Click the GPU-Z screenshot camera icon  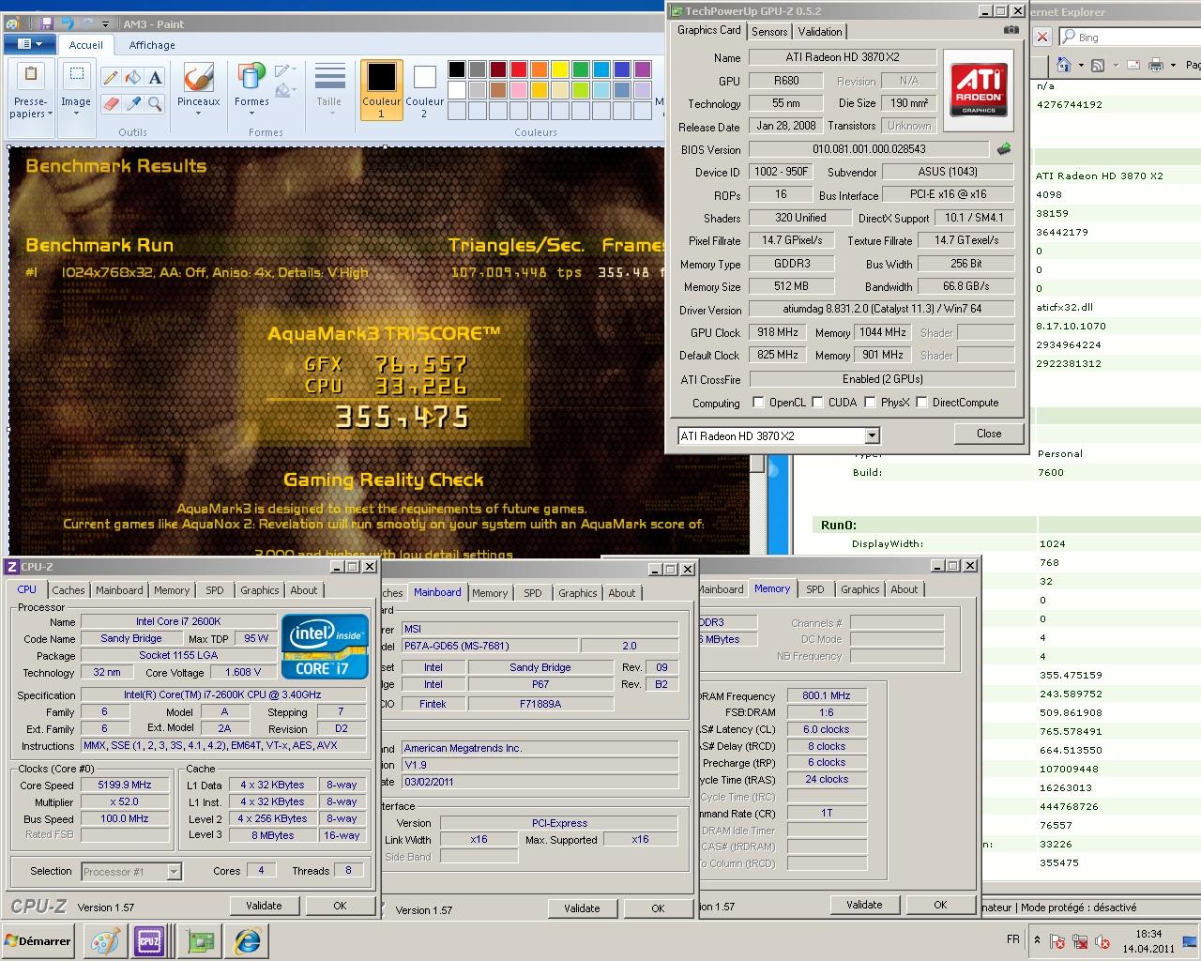click(1011, 30)
